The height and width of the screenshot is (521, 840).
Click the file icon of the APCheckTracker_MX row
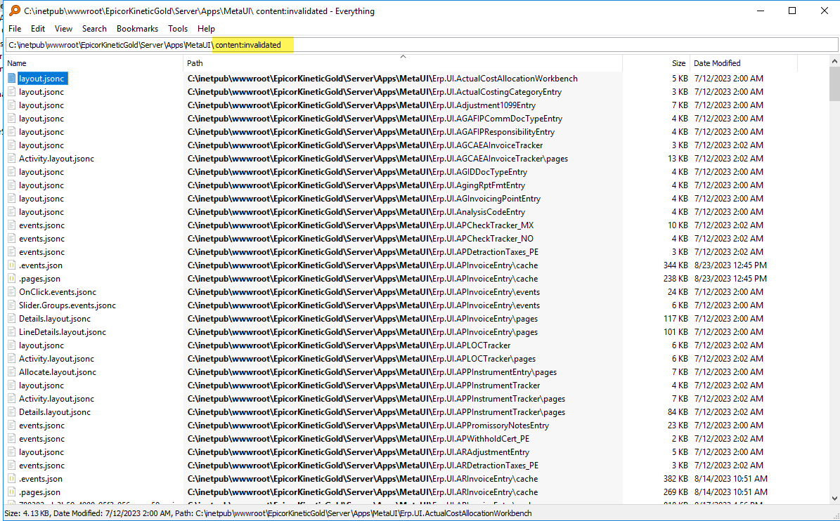[x=12, y=225]
